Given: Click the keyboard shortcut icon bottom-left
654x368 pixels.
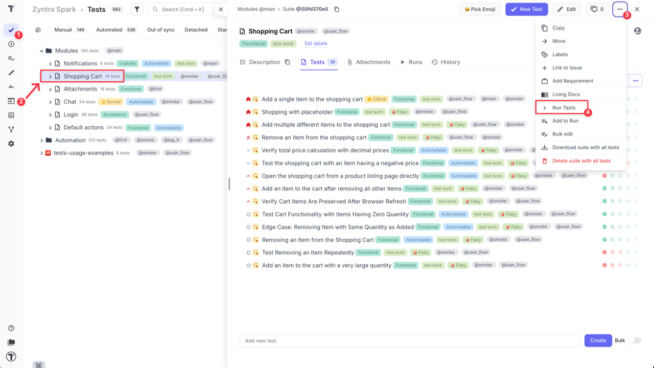Looking at the screenshot, I should pos(38,365).
